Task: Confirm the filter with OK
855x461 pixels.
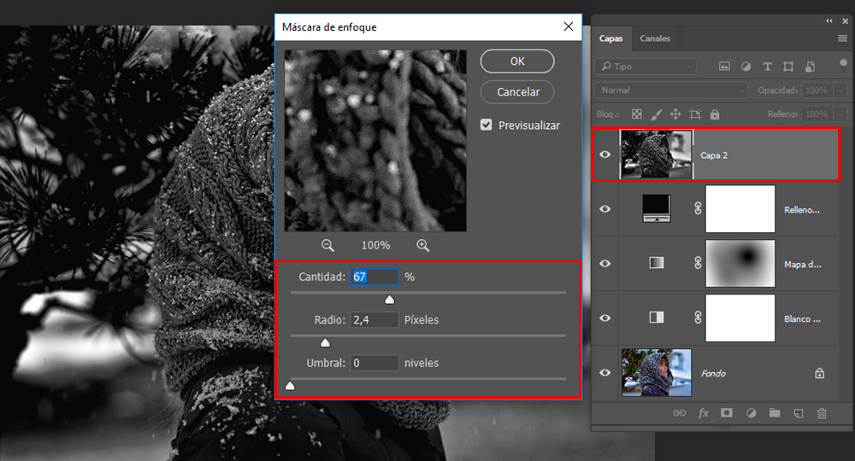Action: pyautogui.click(x=517, y=61)
